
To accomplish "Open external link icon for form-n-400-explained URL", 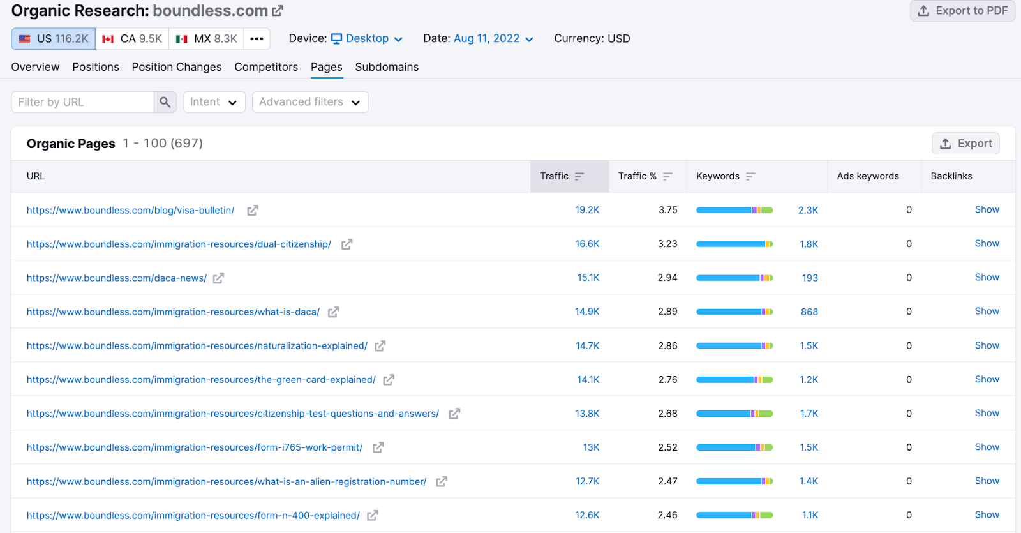I will coord(373,515).
